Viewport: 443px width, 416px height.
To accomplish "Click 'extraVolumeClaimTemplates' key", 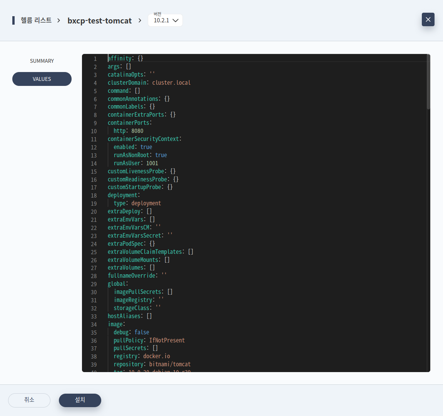I will 145,252.
